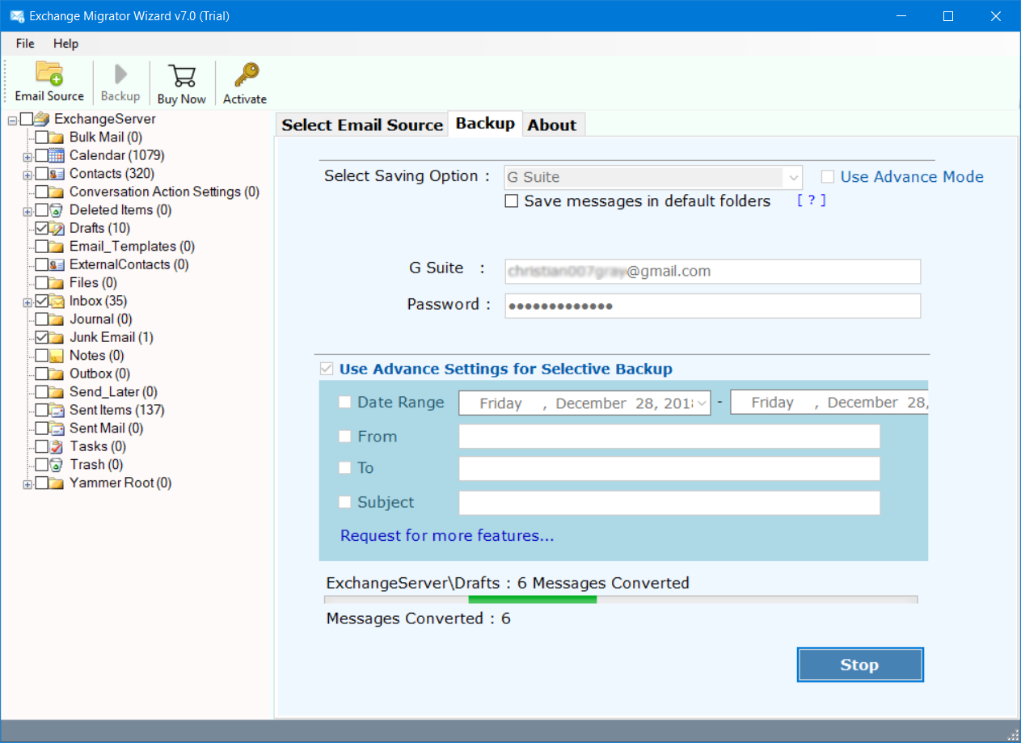Screen dimensions: 1021x743
Task: Click the Junk Email folder icon
Action: [x=57, y=337]
